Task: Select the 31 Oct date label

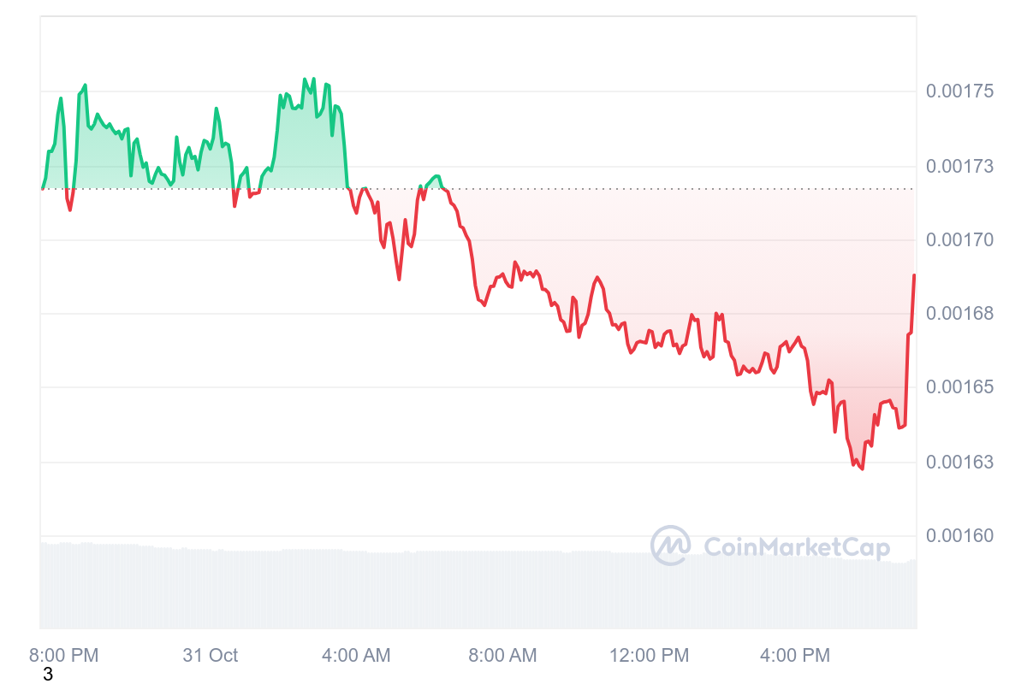Action: point(211,656)
